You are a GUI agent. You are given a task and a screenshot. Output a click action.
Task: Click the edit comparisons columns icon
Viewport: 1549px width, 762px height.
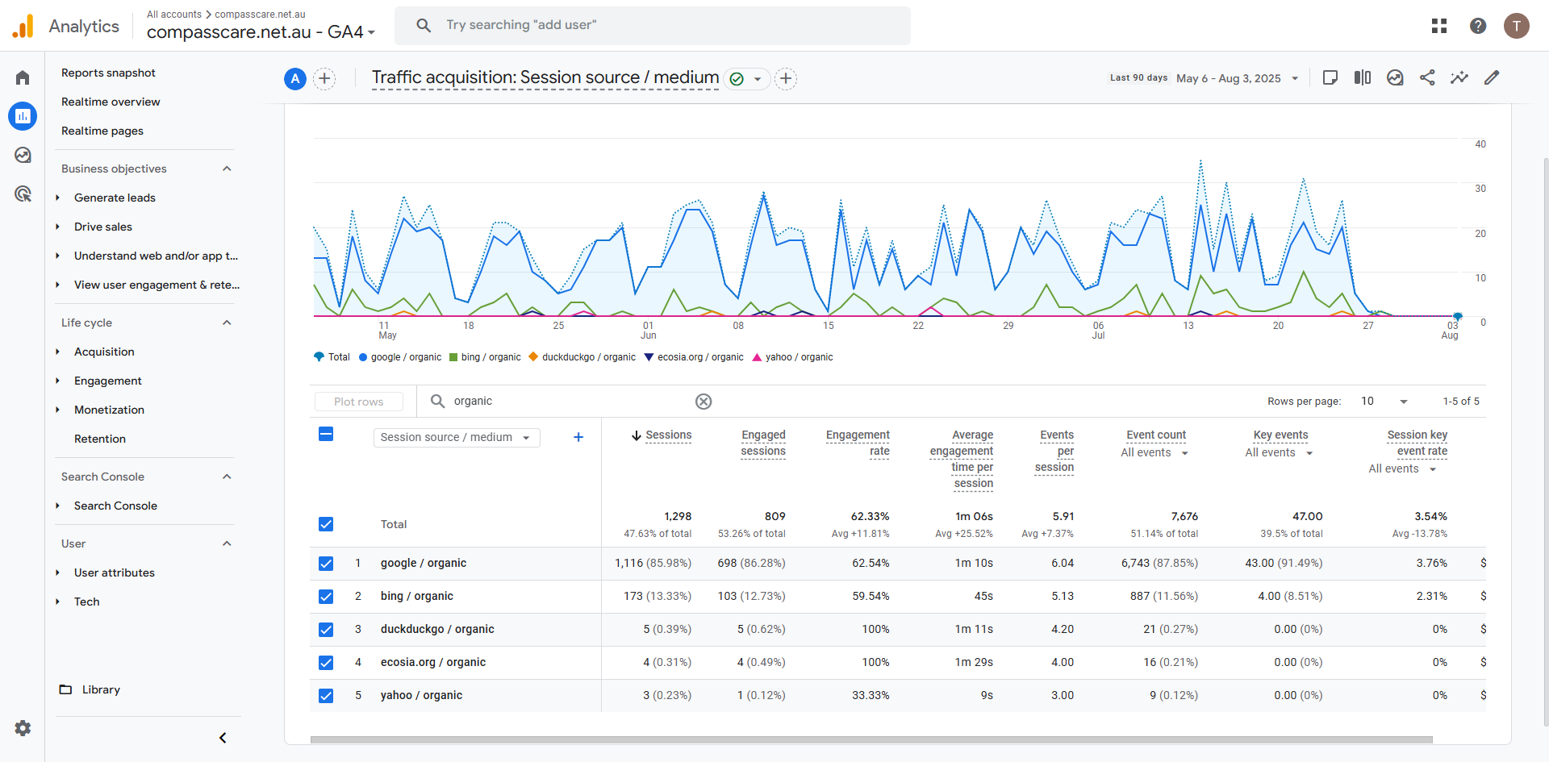[1363, 77]
